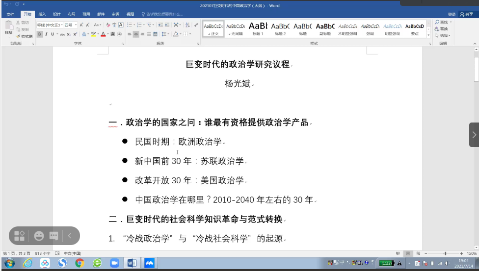
Task: Open the 审阅 ribbon tab
Action: point(115,14)
